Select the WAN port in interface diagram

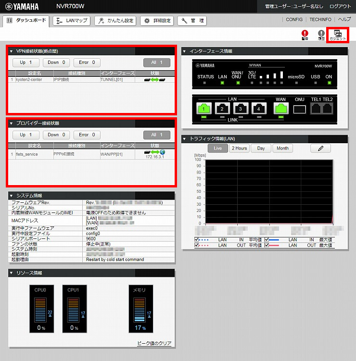click(281, 109)
